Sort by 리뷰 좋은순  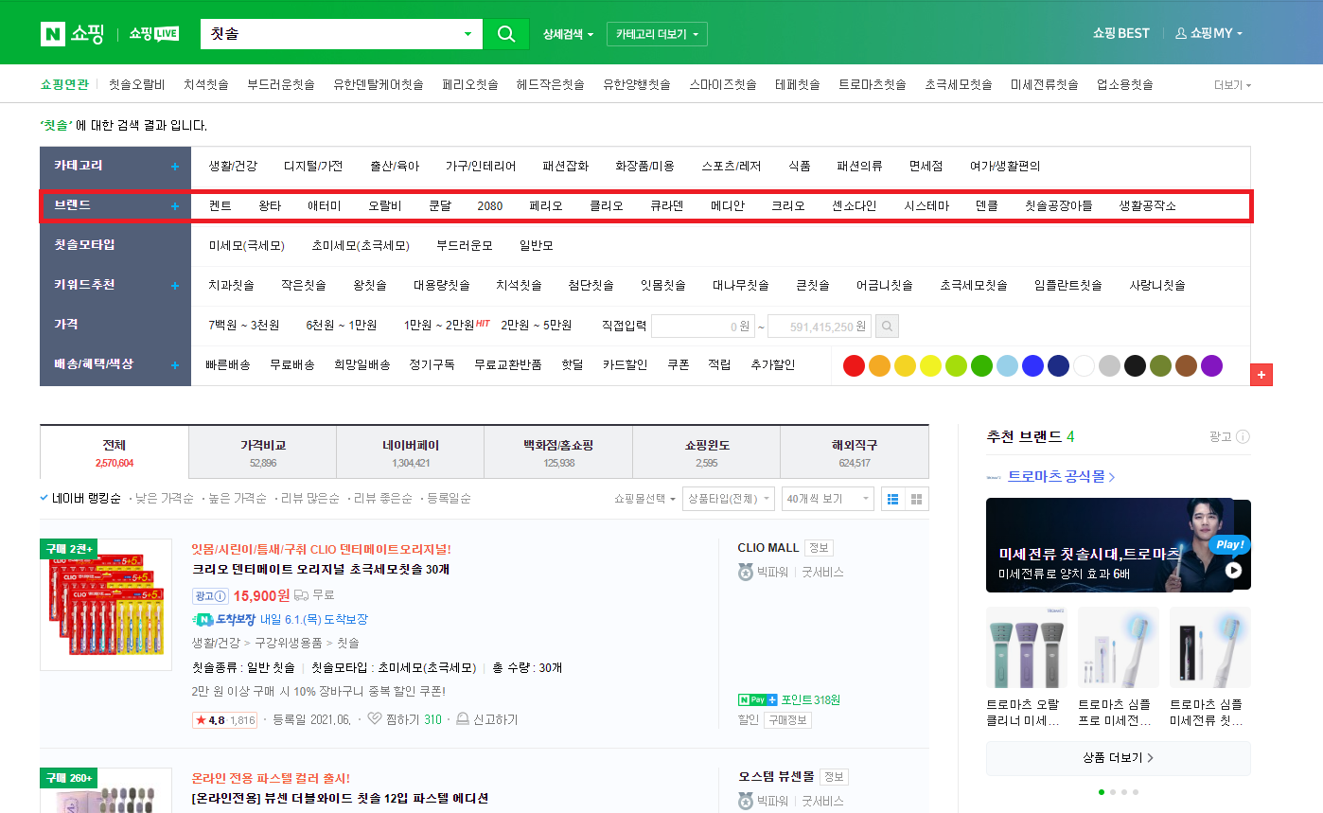382,498
